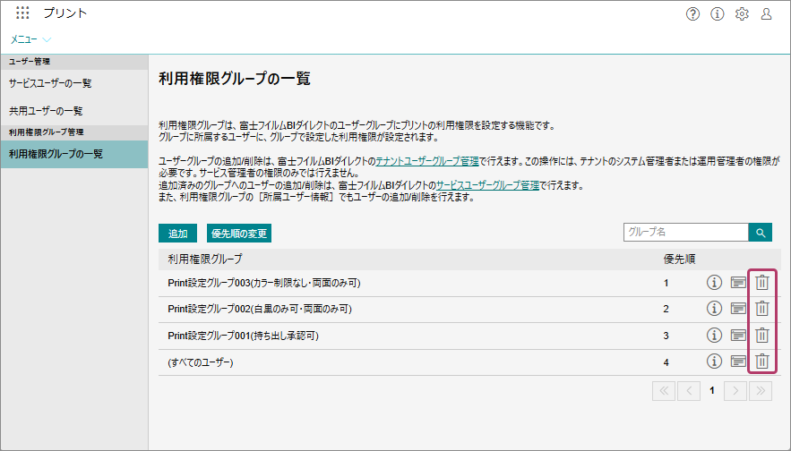Click the プリント app title
Screen dimensions: 791x451
pos(65,13)
